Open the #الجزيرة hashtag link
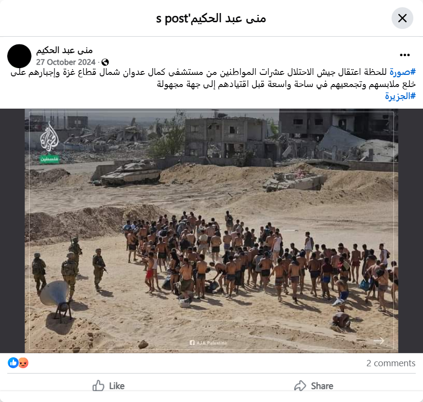 click(x=400, y=96)
